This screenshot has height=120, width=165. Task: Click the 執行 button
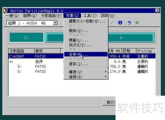pos(109,102)
